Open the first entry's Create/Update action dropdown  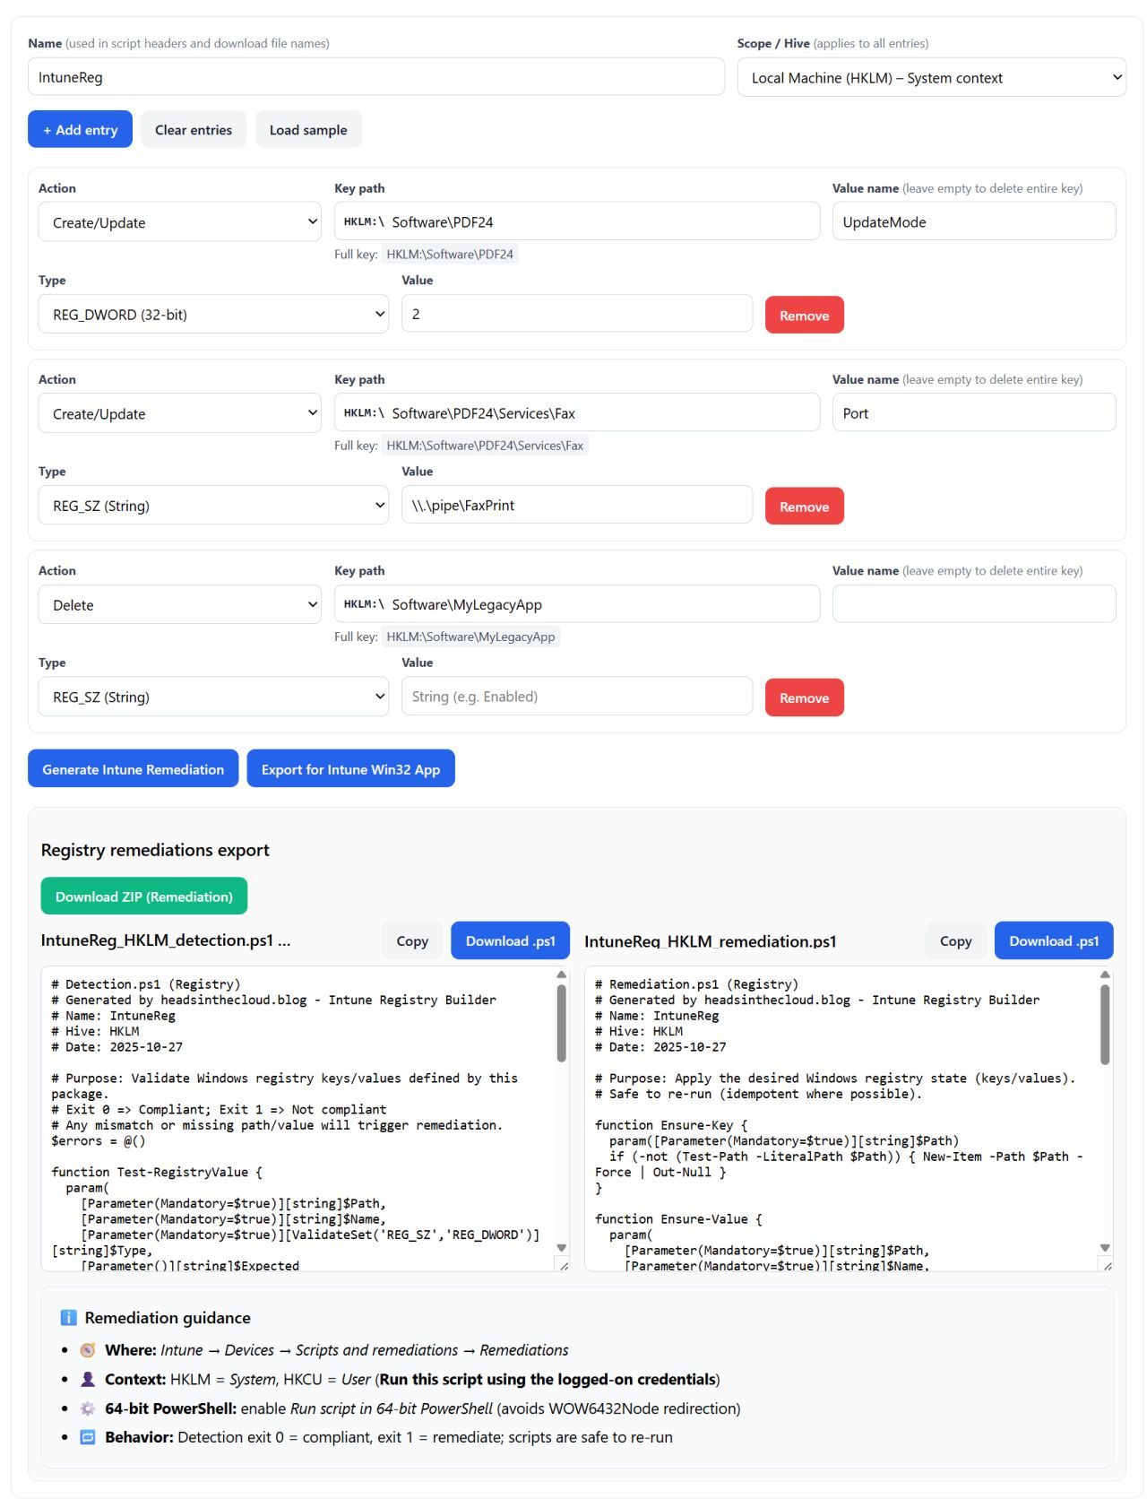click(178, 221)
